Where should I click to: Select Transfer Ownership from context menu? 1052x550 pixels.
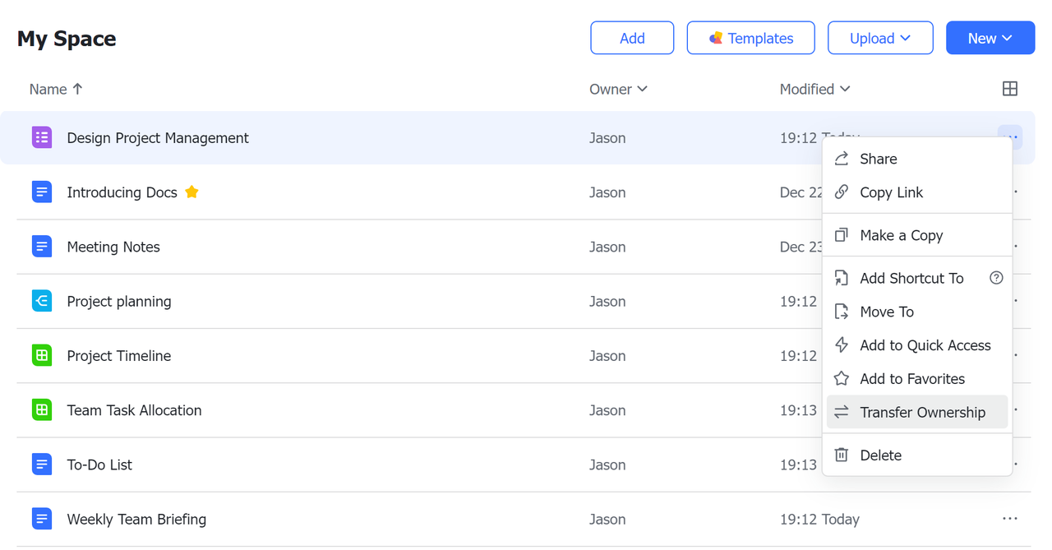[922, 413]
